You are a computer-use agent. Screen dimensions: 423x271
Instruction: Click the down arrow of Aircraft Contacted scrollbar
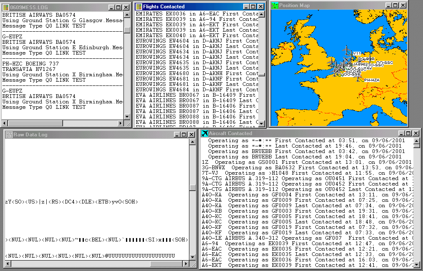tap(416, 265)
